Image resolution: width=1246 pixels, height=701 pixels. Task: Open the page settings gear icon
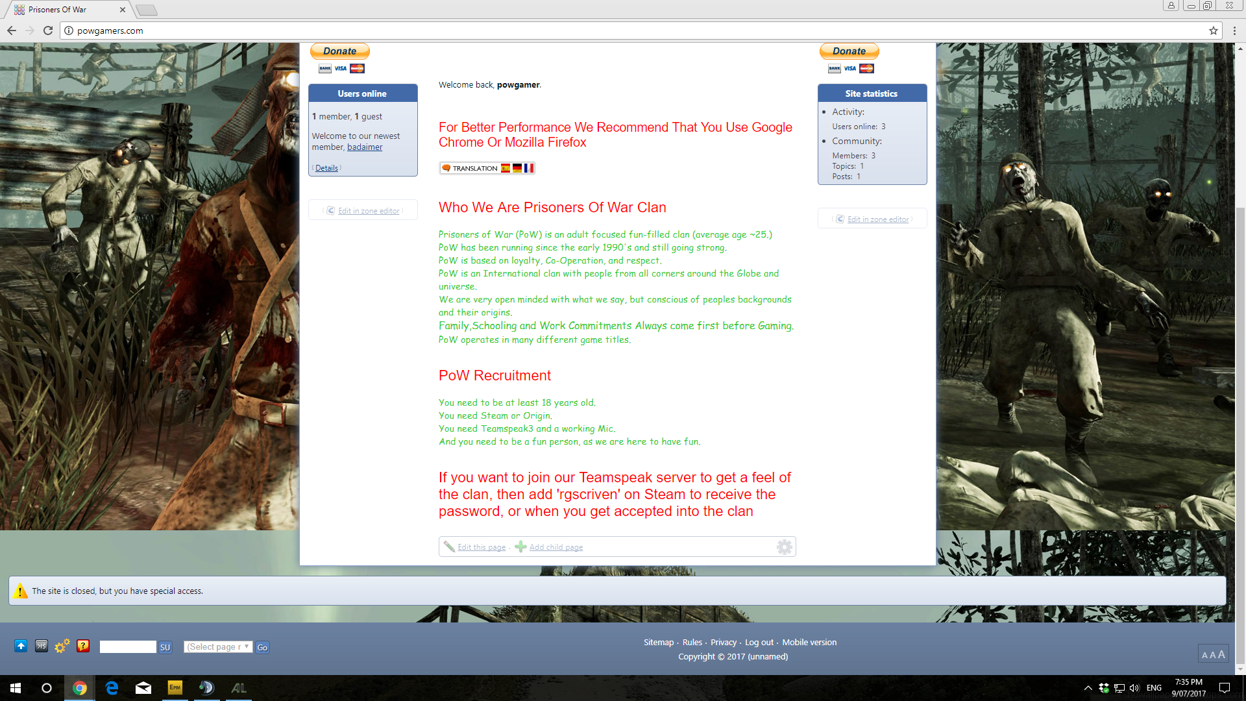click(784, 547)
